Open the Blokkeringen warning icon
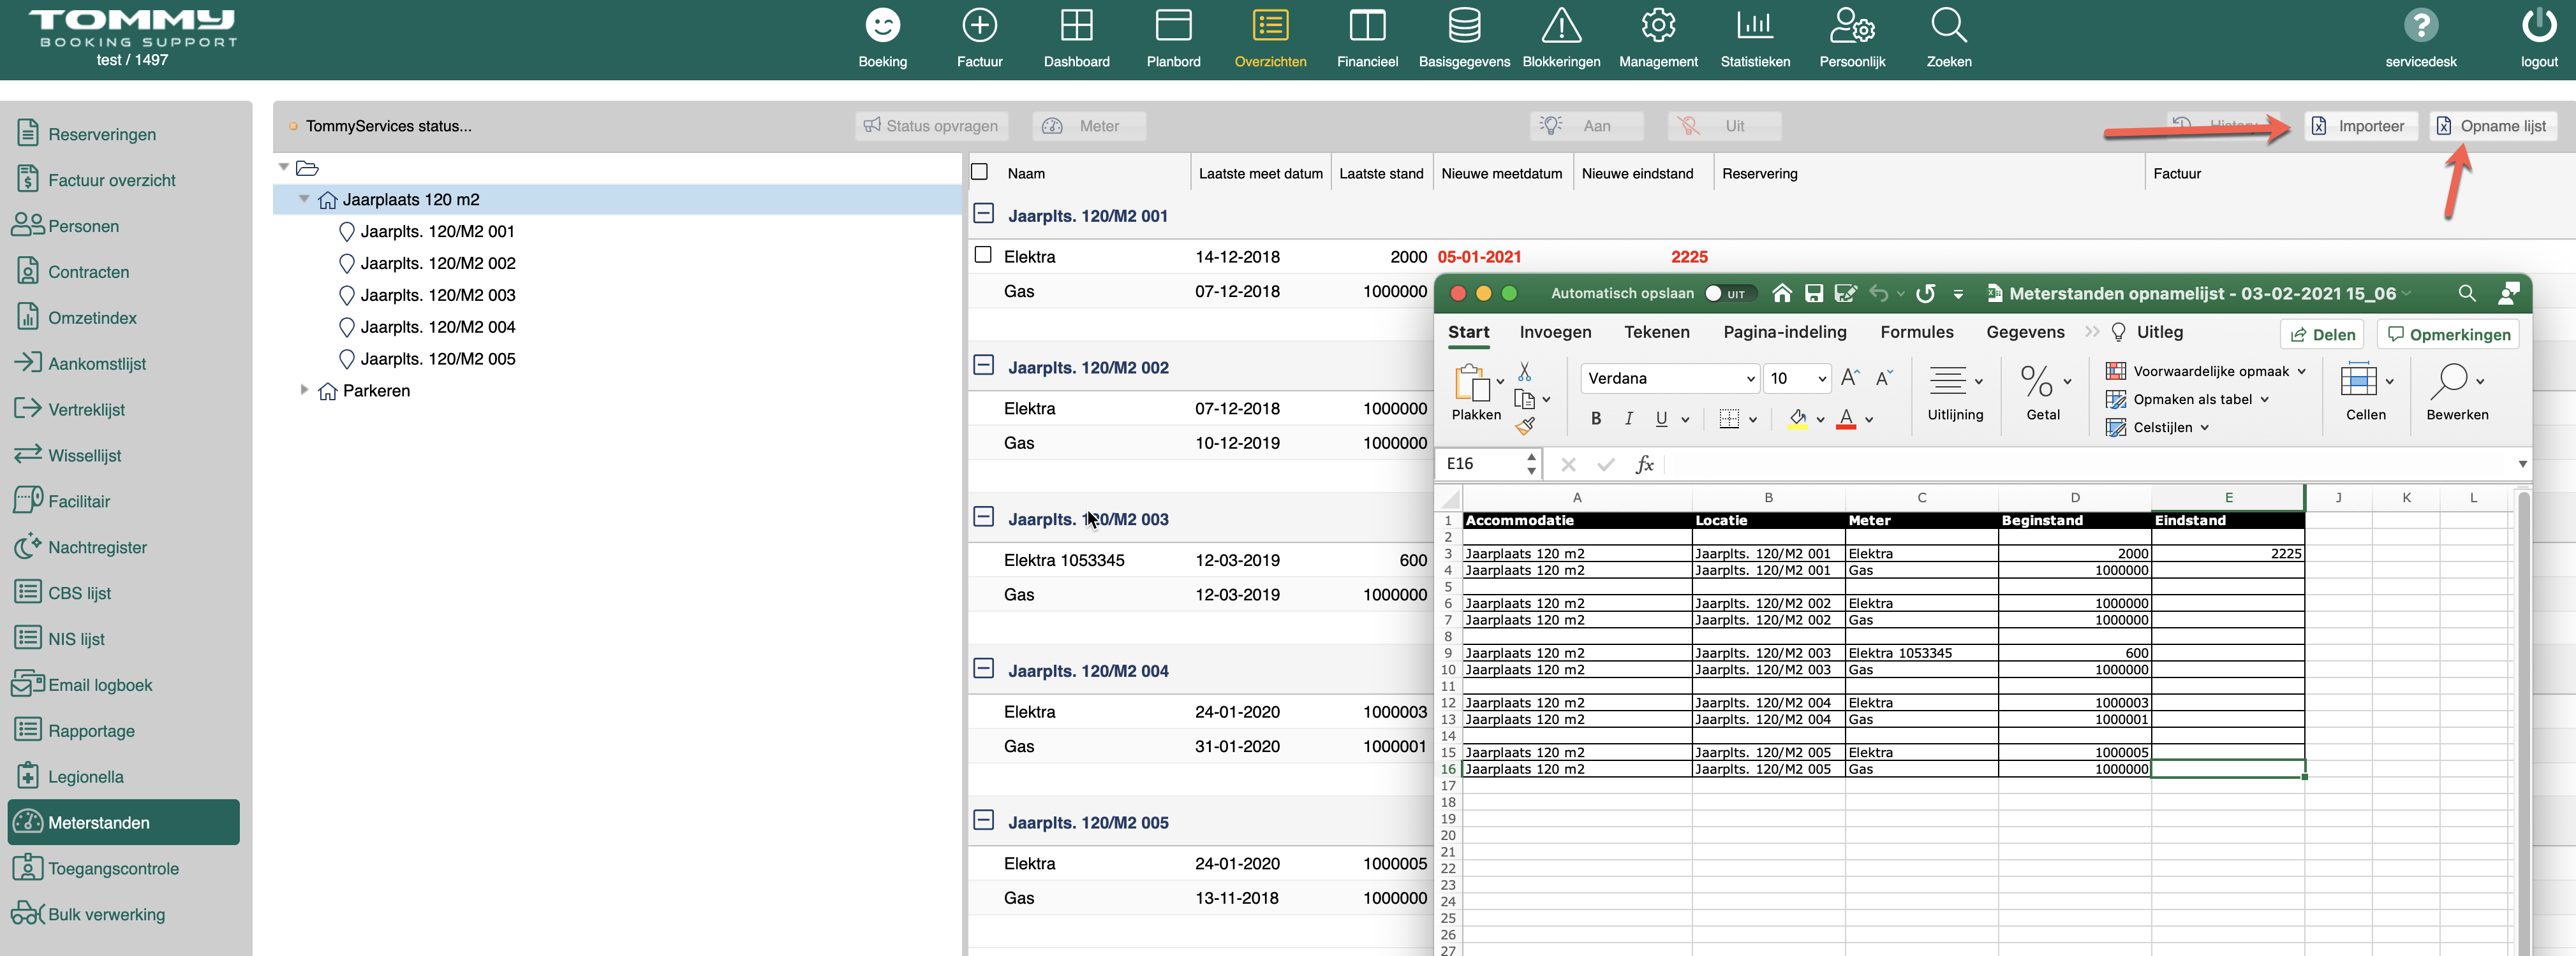 [1561, 26]
